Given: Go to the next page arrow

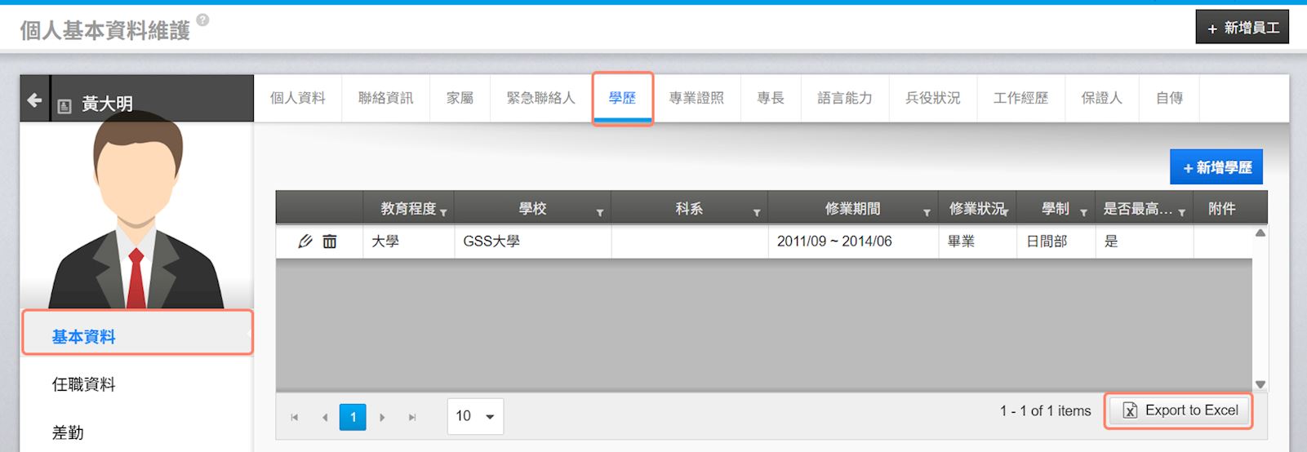Looking at the screenshot, I should pos(382,417).
